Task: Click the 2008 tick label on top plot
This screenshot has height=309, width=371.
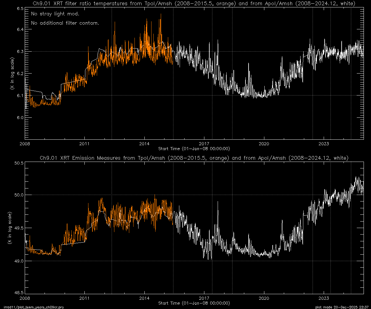Action: click(x=25, y=144)
